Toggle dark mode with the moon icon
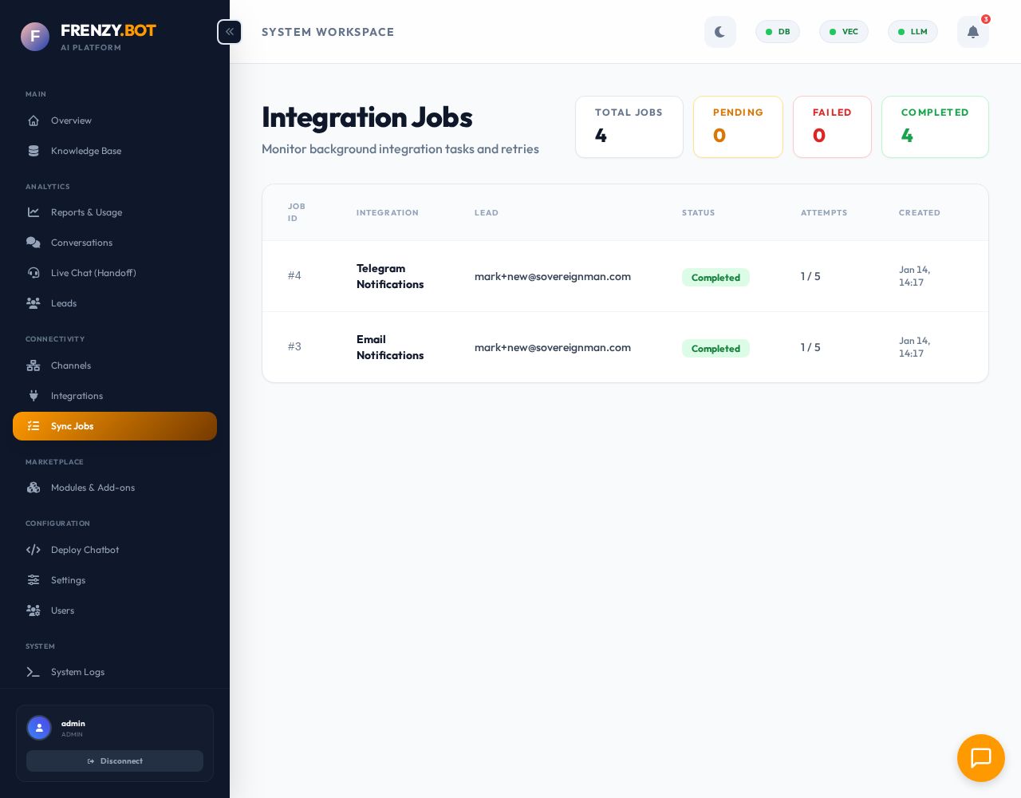The image size is (1021, 798). tap(720, 32)
